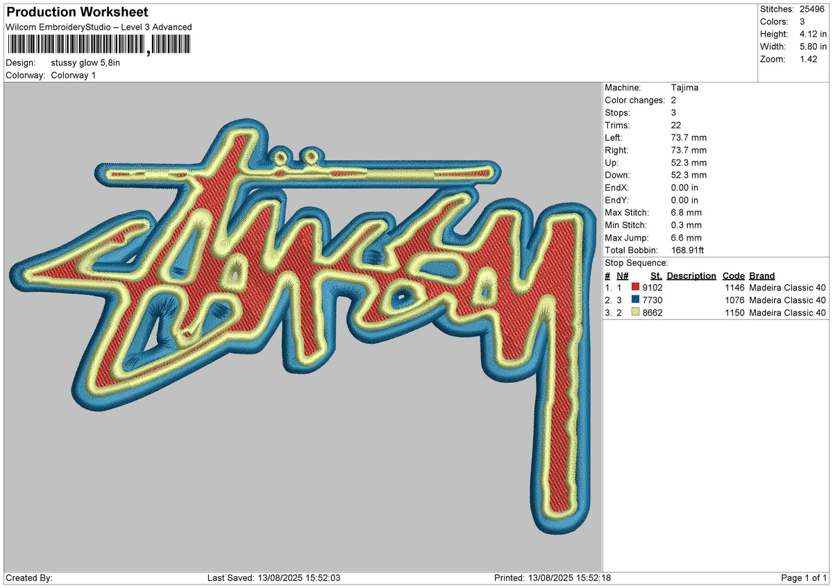The image size is (833, 588).
Task: Click the Left value '73.7 mm'
Action: [689, 138]
